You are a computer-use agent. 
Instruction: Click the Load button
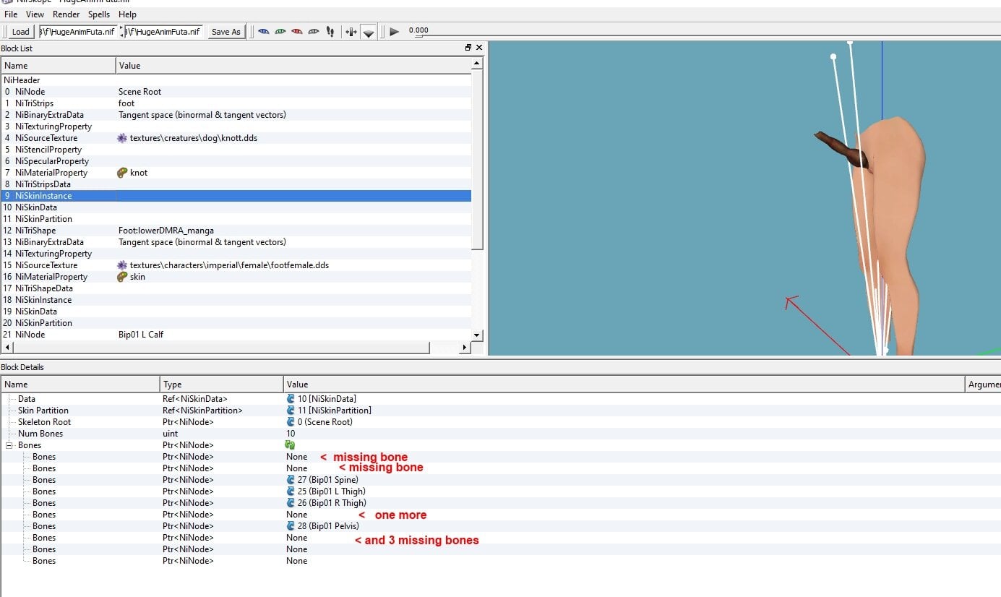(x=20, y=32)
